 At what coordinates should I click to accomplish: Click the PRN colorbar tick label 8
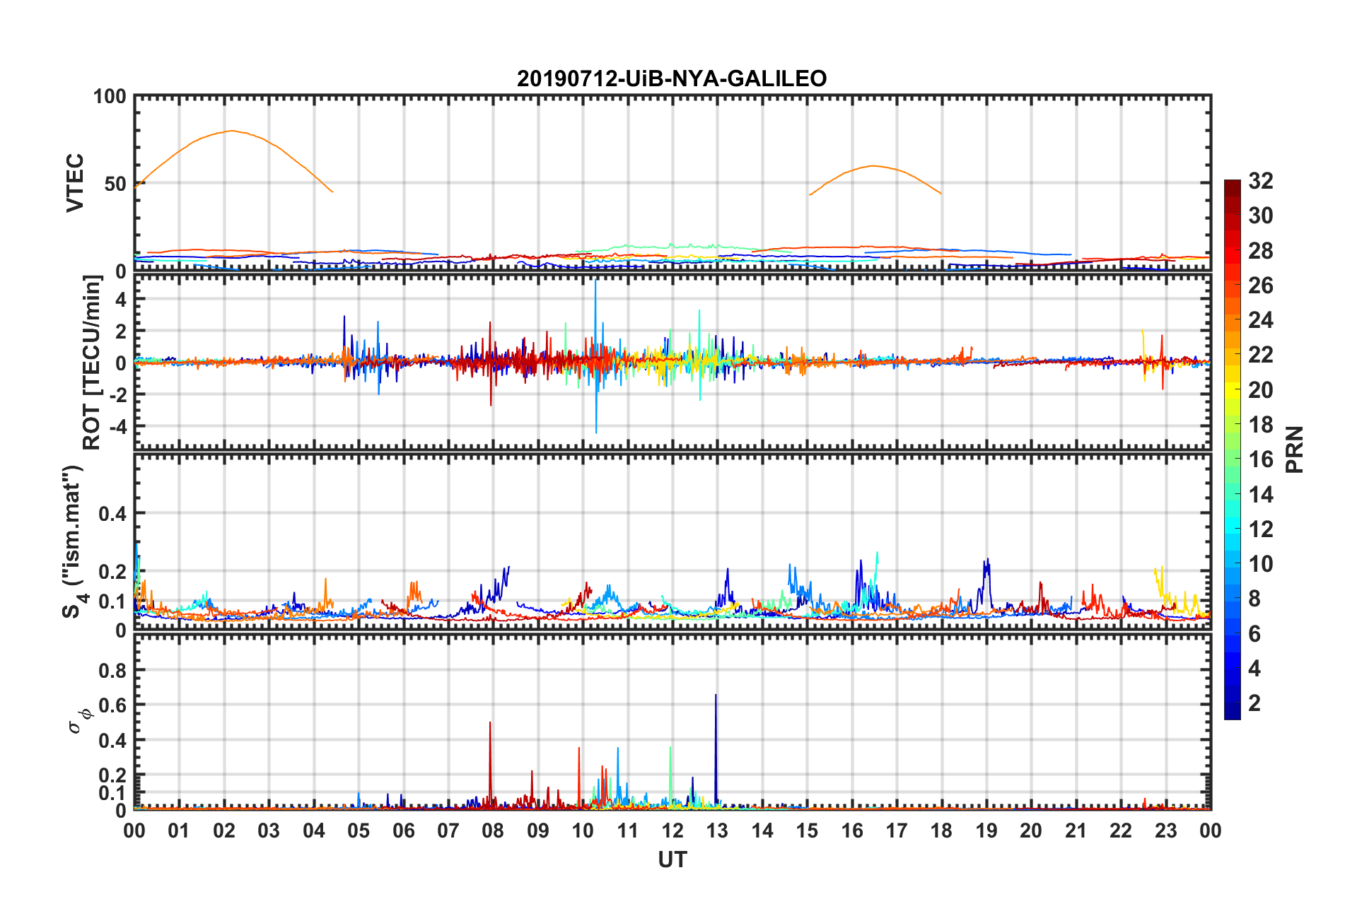(x=1254, y=599)
